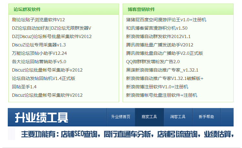Select DiscuZ论坛专用采集器v1.3 link
Screen dimensions: 242x148
point(39,45)
